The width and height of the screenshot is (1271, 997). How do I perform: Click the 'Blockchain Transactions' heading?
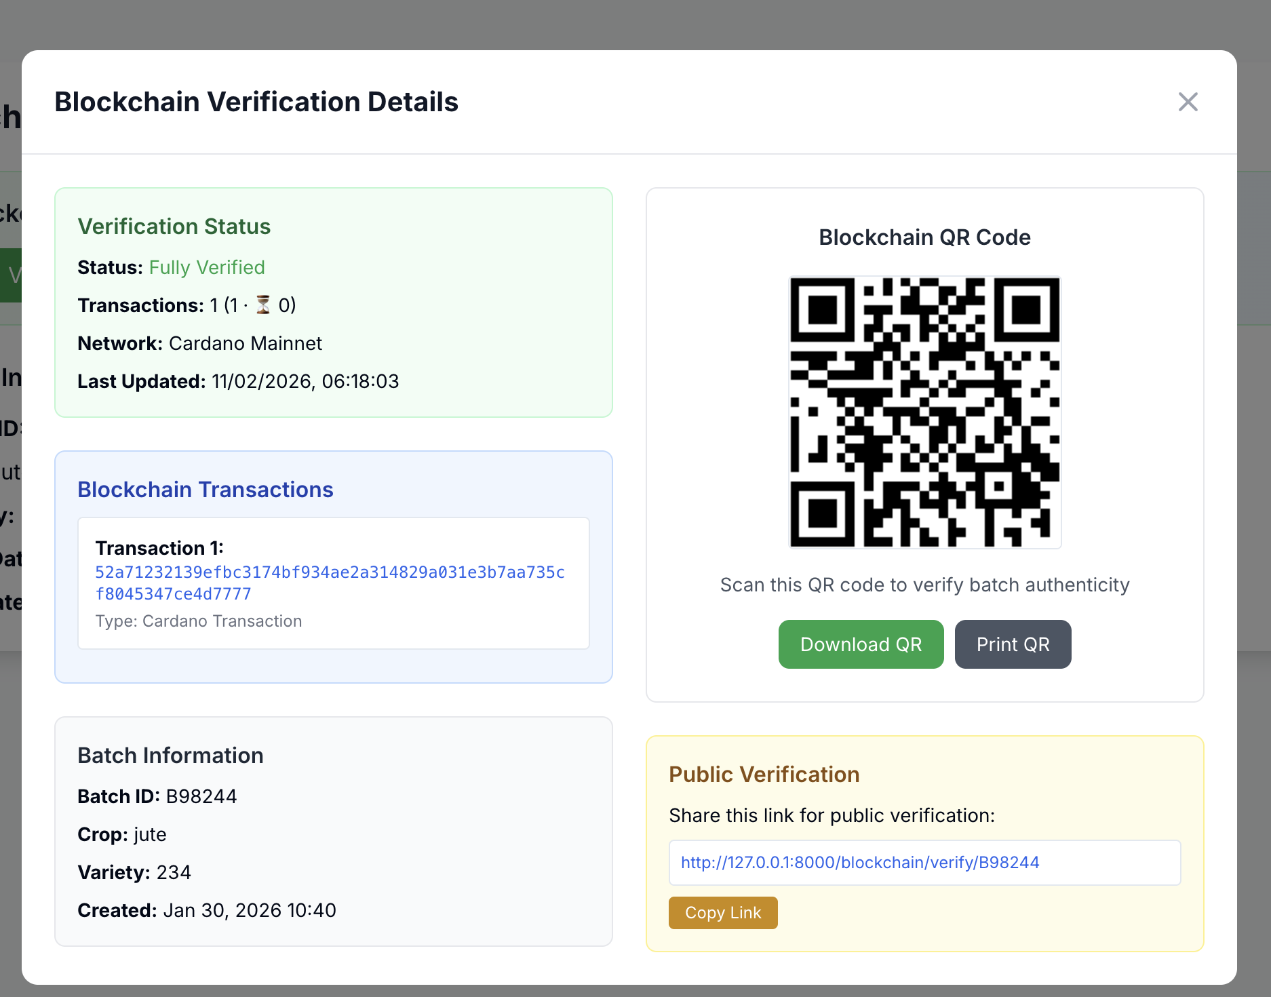click(206, 490)
